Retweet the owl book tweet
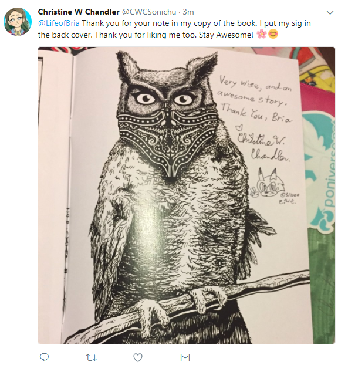 92,357
